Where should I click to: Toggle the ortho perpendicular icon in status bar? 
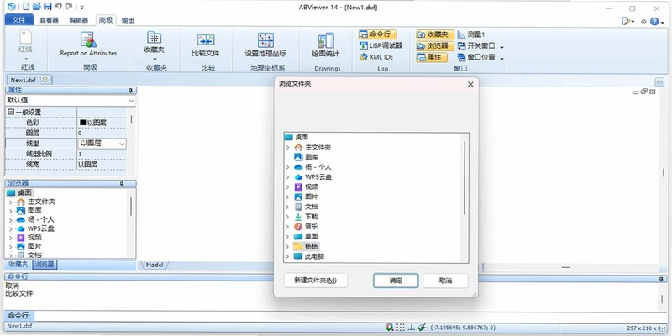coord(411,328)
